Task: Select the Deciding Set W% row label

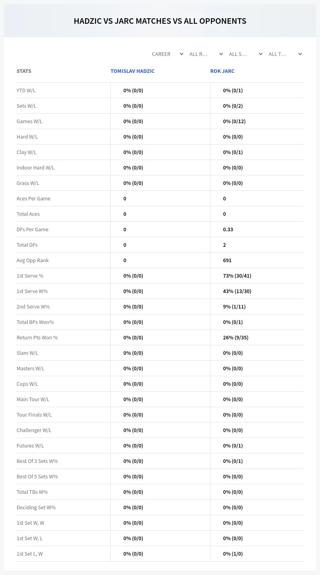Action: [x=36, y=507]
